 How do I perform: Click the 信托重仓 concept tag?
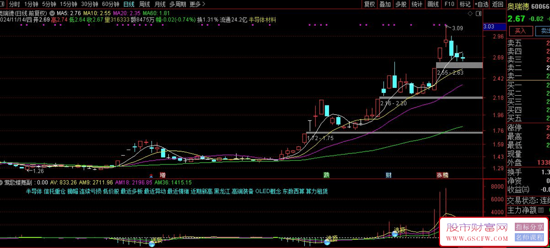click(54, 191)
